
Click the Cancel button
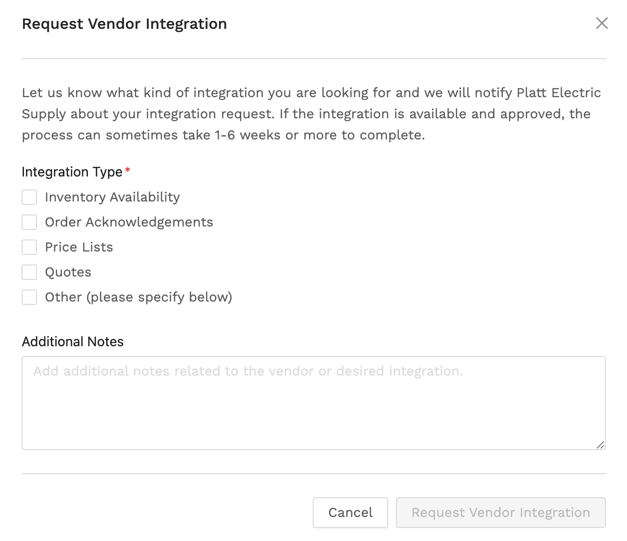point(350,513)
